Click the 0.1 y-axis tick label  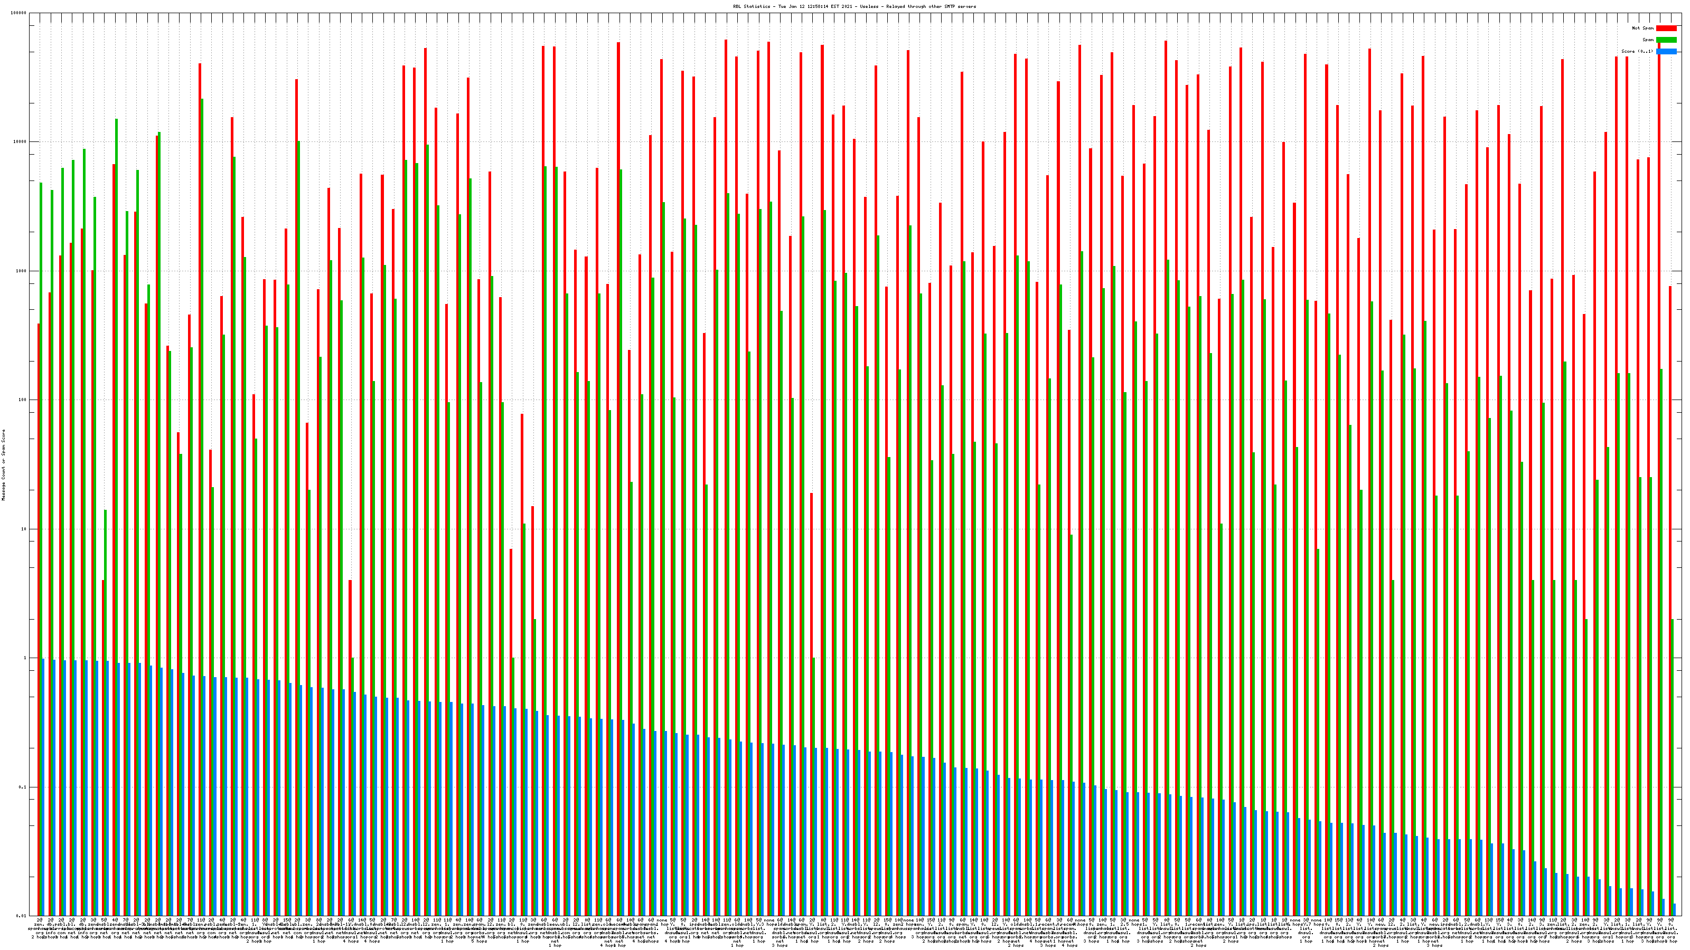(x=23, y=787)
